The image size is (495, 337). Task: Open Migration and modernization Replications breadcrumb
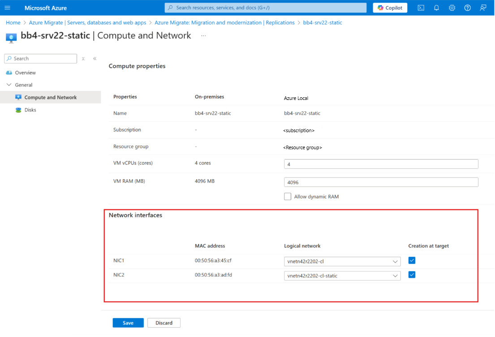[224, 23]
